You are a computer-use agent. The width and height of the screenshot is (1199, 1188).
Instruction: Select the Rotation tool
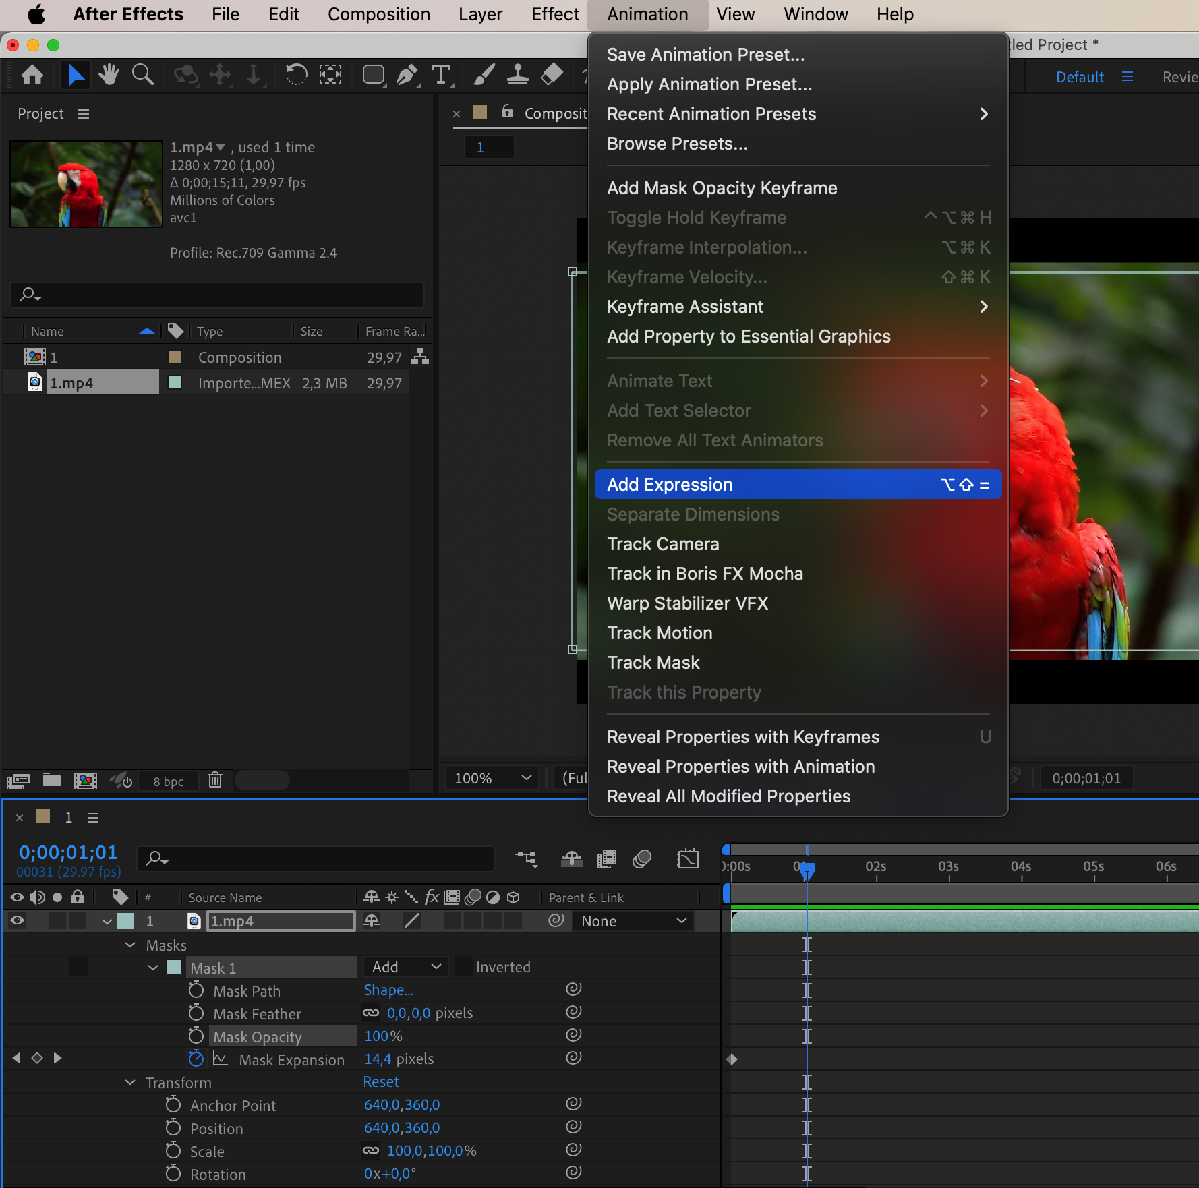pyautogui.click(x=295, y=74)
